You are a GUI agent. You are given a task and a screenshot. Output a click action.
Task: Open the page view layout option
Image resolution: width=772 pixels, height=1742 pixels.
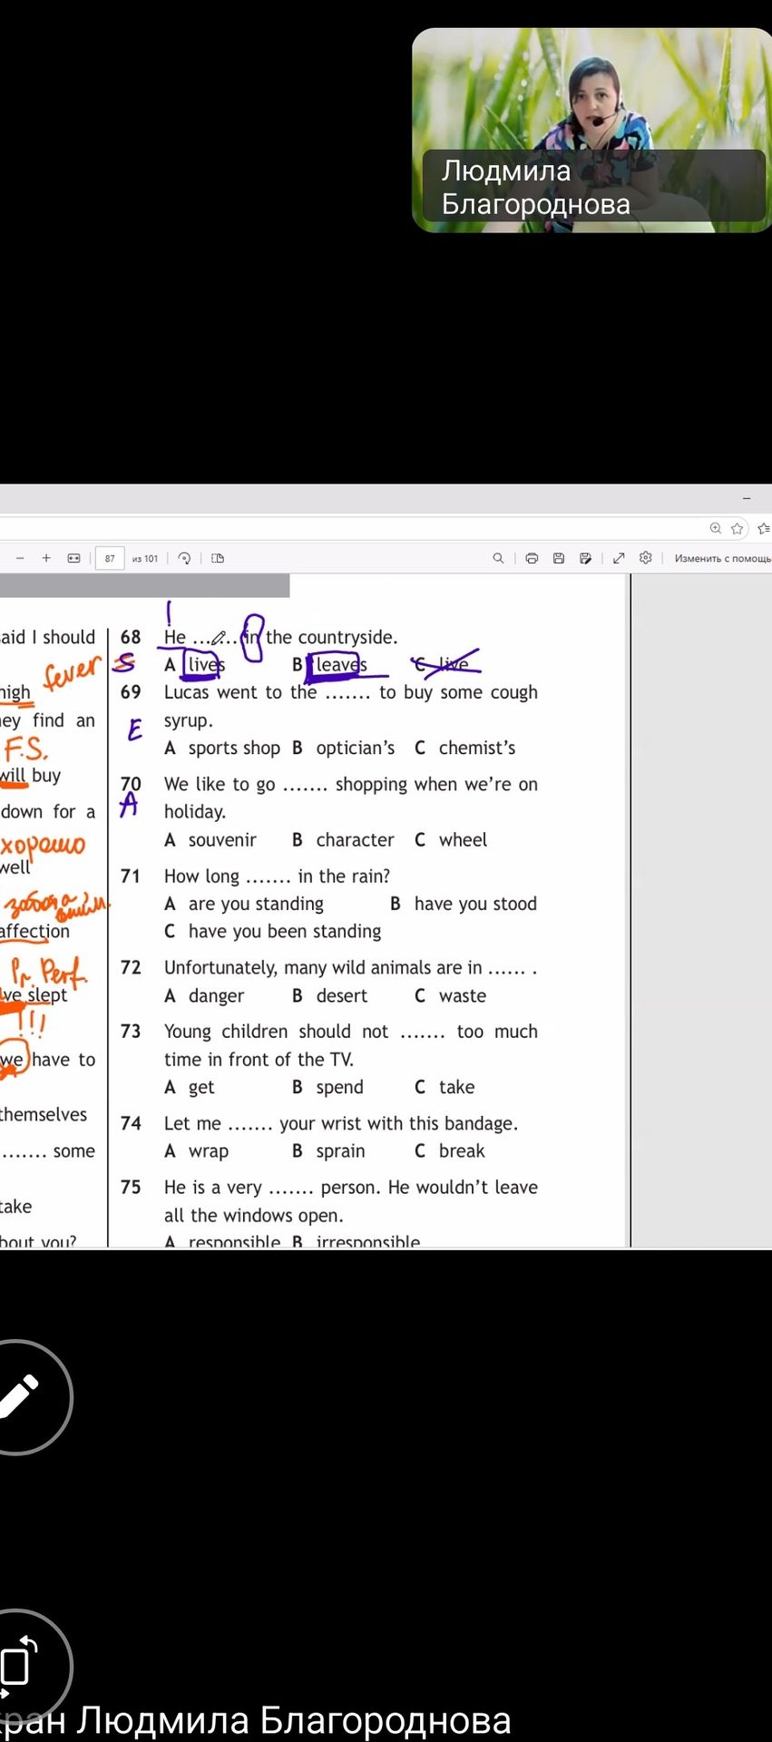[x=218, y=558]
